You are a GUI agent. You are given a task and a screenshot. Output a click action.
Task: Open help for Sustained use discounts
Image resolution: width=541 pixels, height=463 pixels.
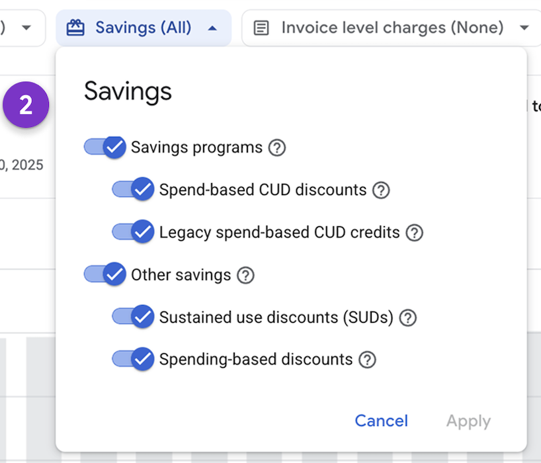pos(408,317)
